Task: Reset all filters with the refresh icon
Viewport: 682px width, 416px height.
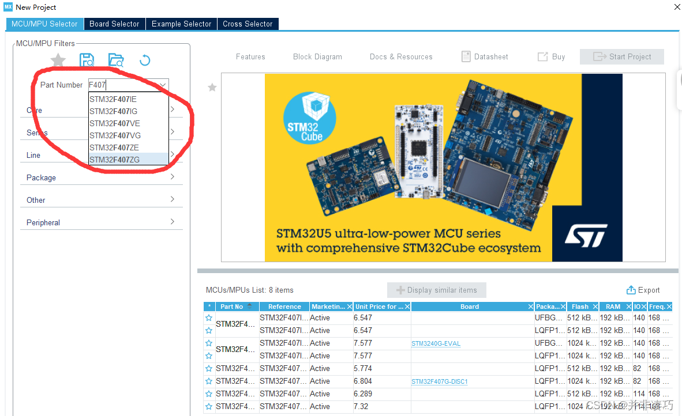Action: (x=145, y=60)
